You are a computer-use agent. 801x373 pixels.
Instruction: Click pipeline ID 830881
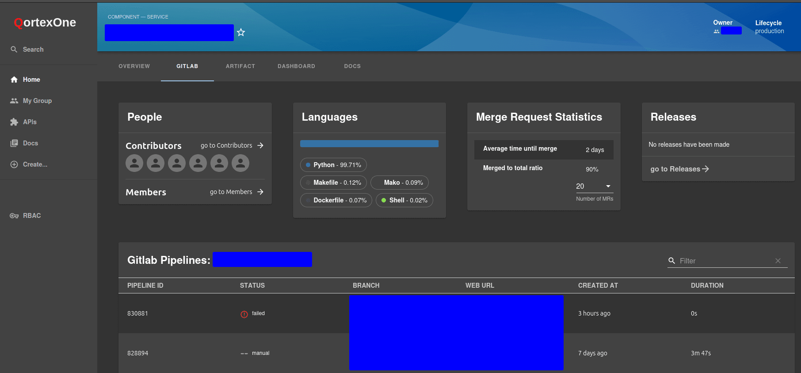click(137, 313)
